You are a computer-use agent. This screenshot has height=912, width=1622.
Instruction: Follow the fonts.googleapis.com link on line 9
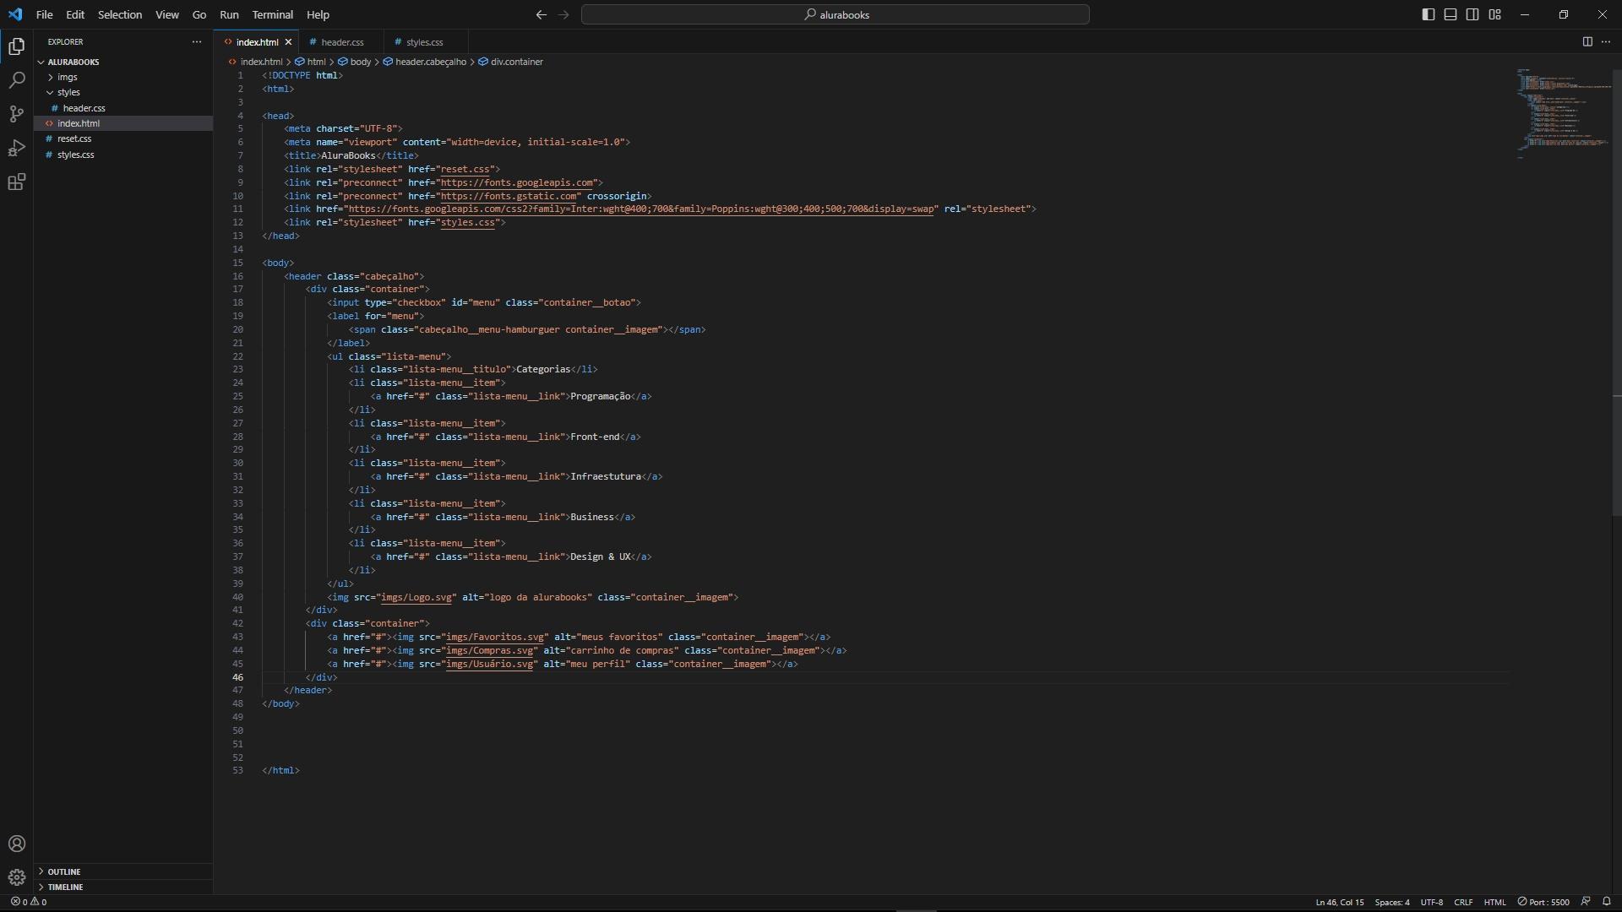pos(516,182)
